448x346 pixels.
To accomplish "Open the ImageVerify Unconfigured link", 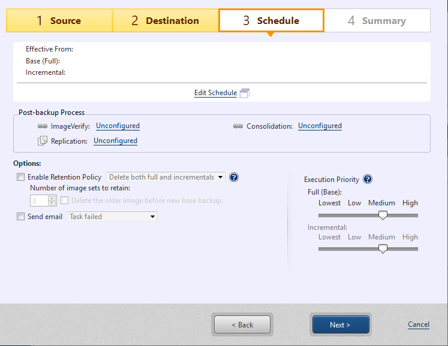I will coord(118,126).
